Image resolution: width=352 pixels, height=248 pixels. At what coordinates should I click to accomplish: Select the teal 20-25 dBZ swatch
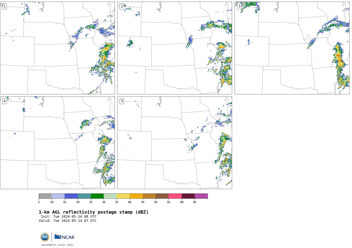coord(84,196)
